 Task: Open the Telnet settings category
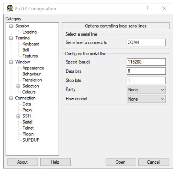coord(28,128)
